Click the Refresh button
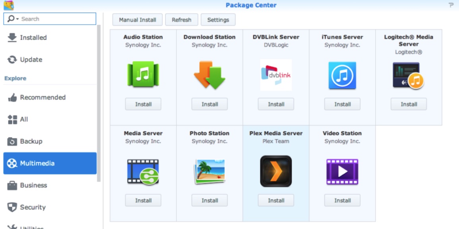 [182, 20]
